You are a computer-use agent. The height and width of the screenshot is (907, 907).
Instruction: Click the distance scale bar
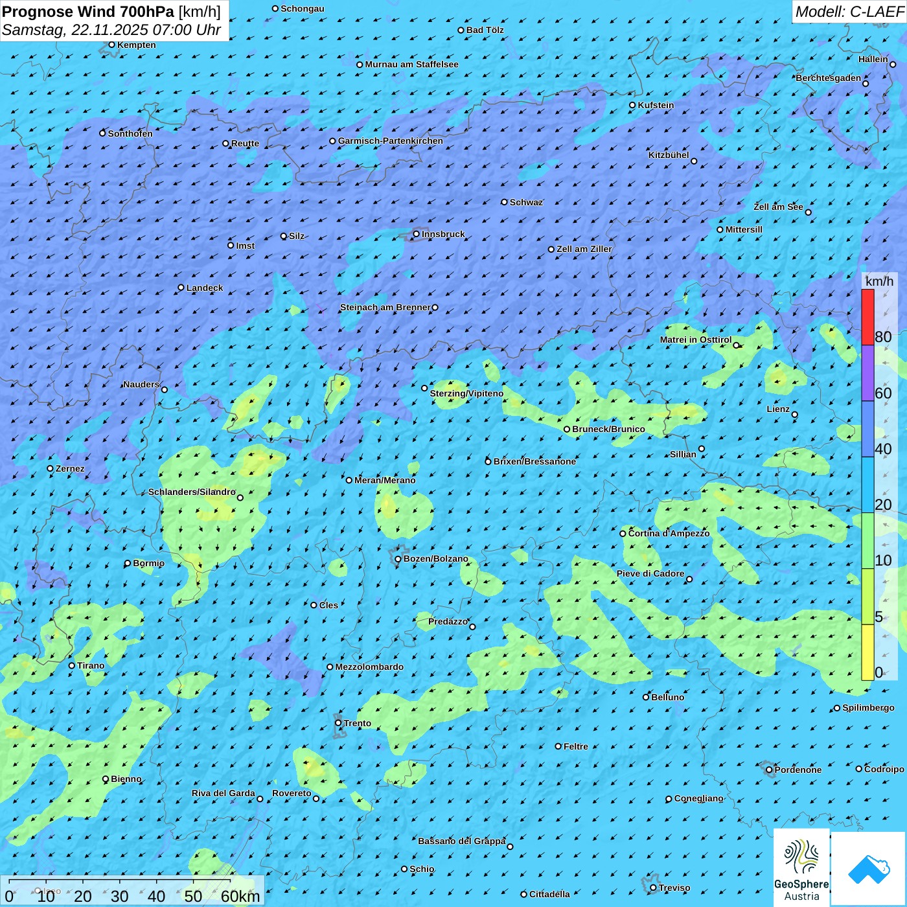point(119,881)
